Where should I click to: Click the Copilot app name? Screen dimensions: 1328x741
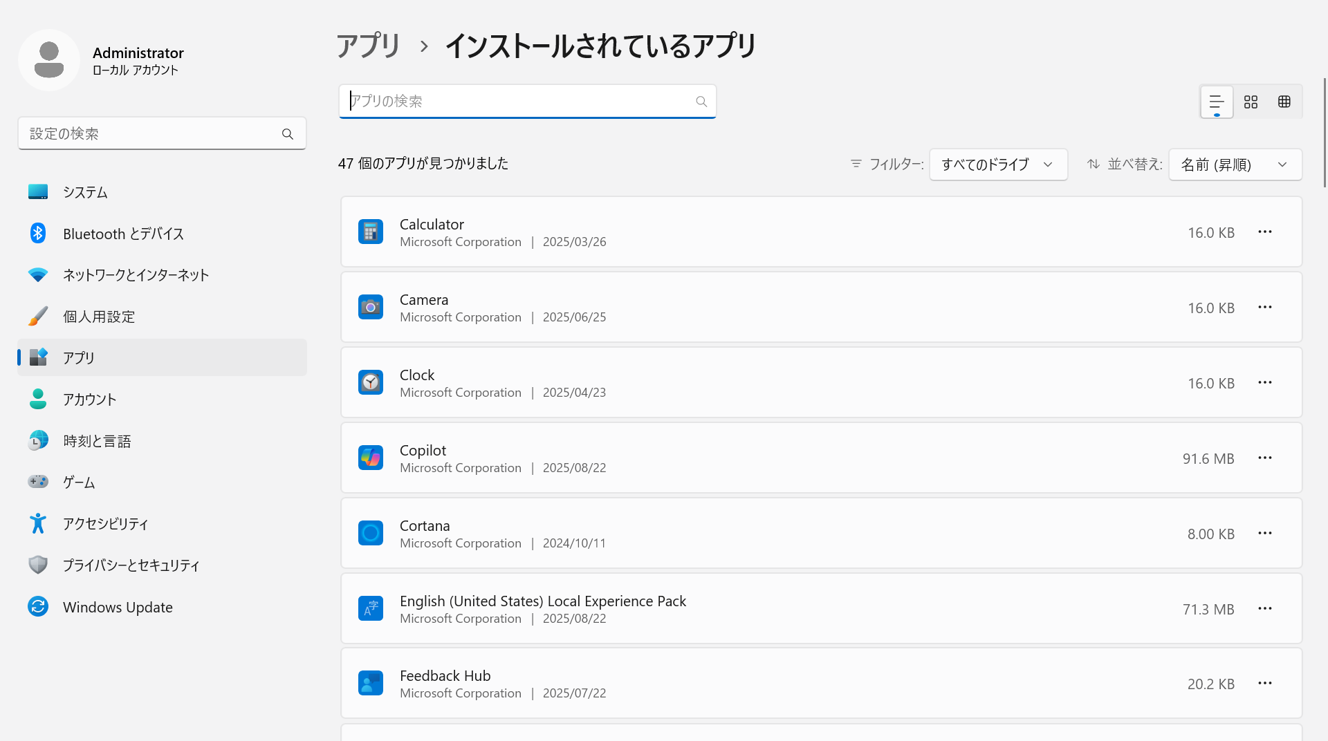tap(423, 451)
